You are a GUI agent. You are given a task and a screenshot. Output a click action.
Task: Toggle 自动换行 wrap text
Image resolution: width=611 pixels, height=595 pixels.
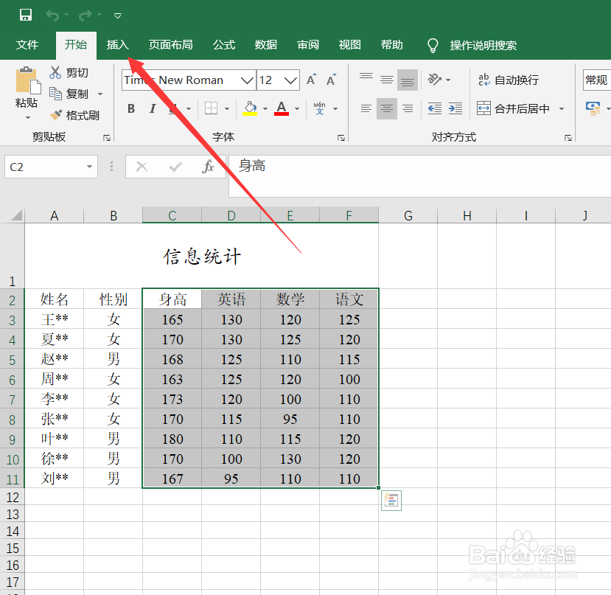[509, 80]
